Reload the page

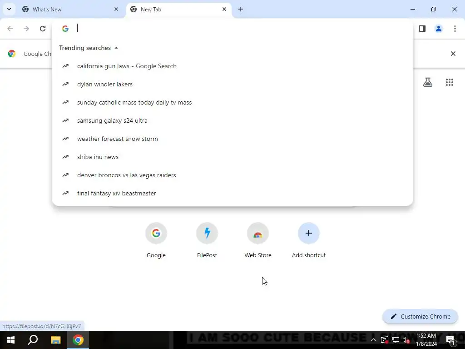click(43, 29)
